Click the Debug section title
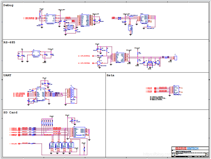Image resolution: width=211 pixels, height=159 pixels. 8,5
